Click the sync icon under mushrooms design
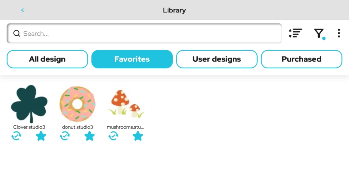349x180 pixels. (113, 136)
